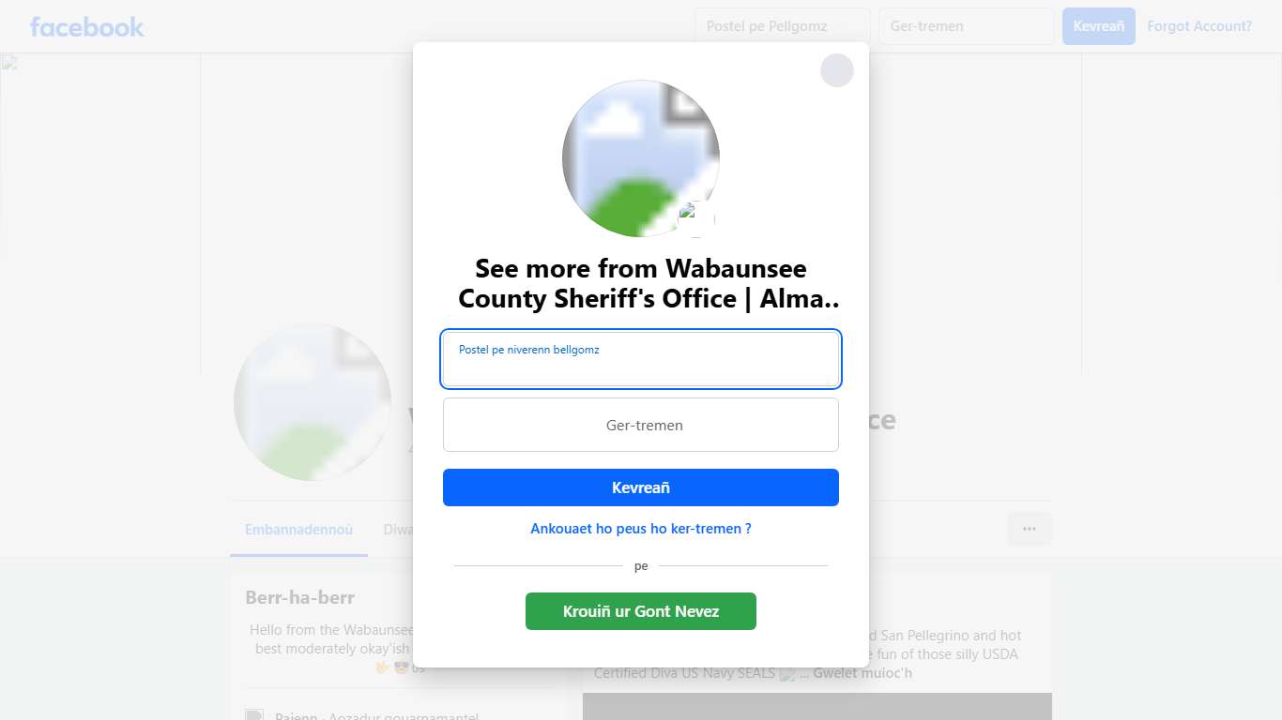Screen dimensions: 1282x720
Task: Click the Kevreañ button in top bar
Action: tap(1099, 26)
